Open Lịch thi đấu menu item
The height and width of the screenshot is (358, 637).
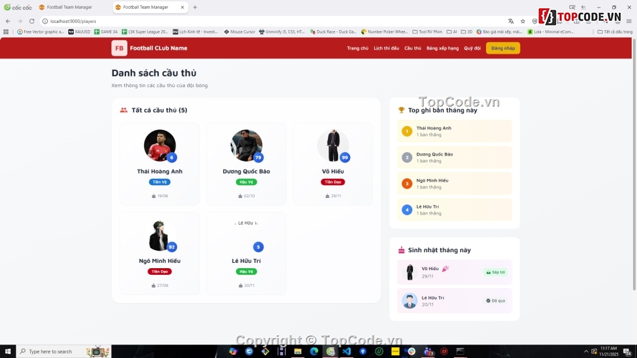[386, 48]
